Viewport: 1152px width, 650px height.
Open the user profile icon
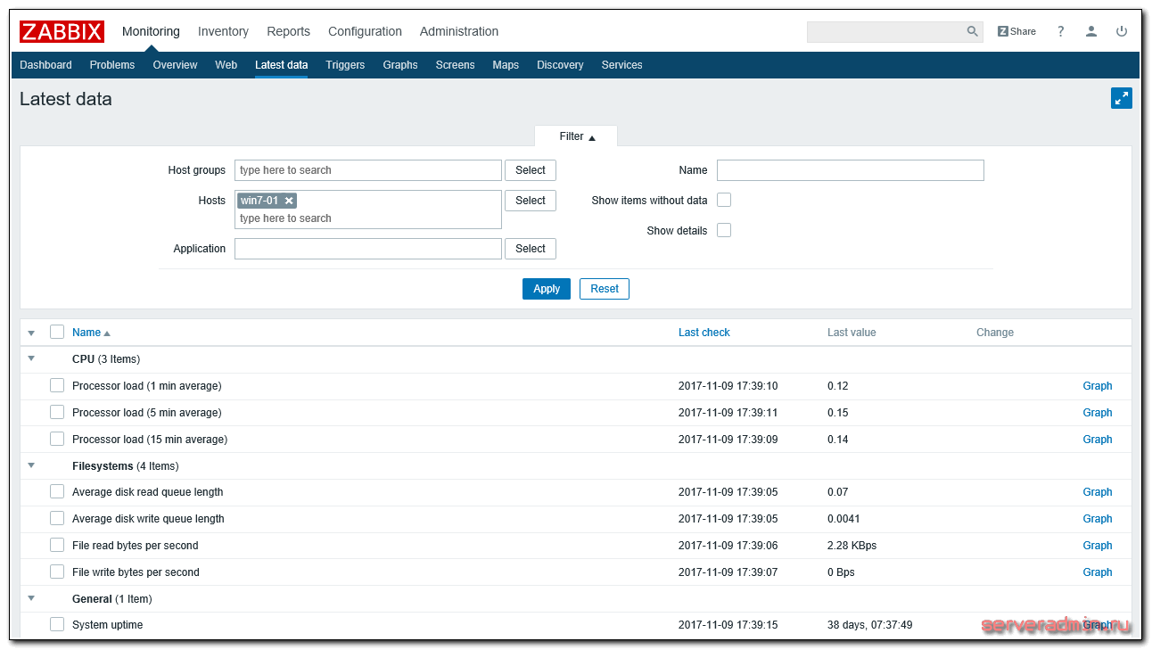coord(1090,31)
